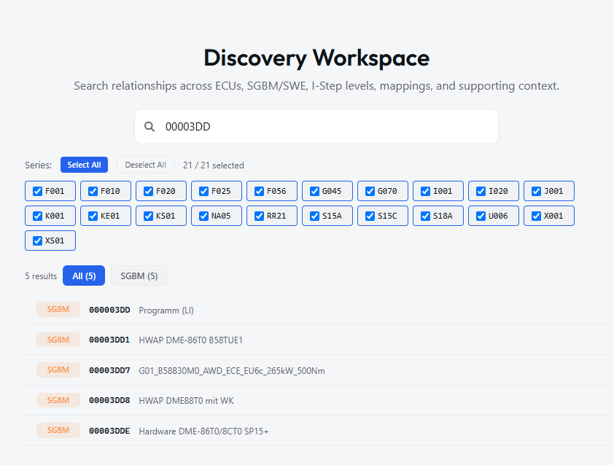Toggle the F020 series checkbox

coord(149,191)
